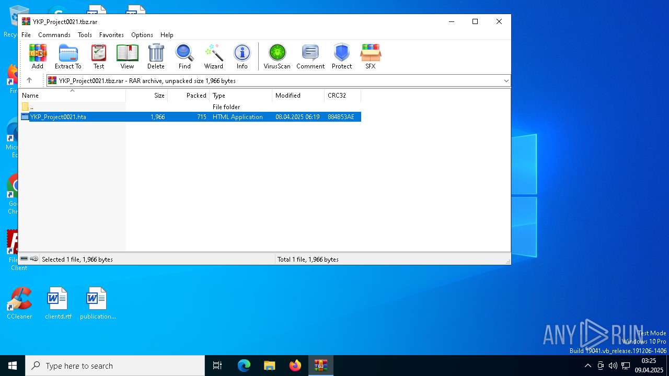Open the Commands menu
Screen dimensions: 669x376
click(54, 35)
